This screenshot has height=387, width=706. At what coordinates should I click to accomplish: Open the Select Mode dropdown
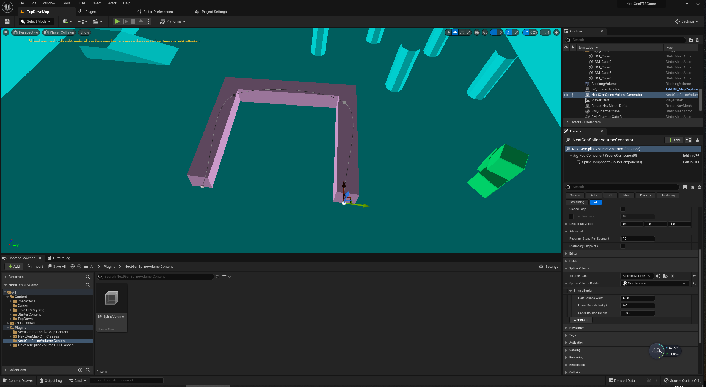36,21
